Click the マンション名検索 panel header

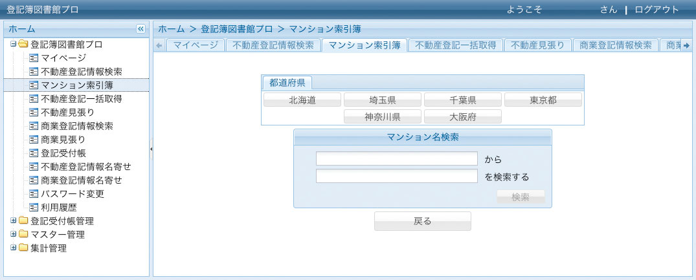(423, 137)
